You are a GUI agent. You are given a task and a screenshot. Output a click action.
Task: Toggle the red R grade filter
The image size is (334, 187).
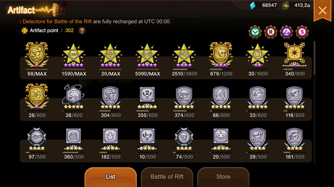271,32
